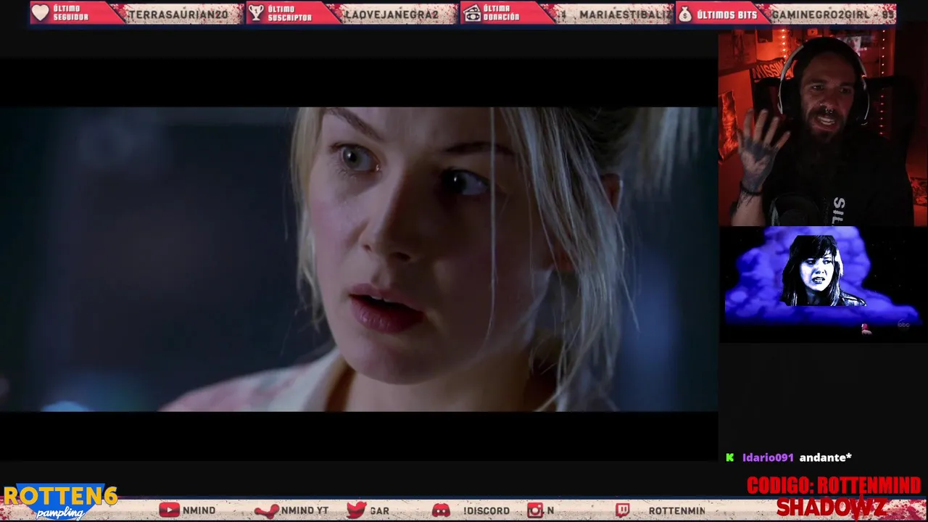This screenshot has width=928, height=522.
Task: Click the green K badge in chat
Action: (x=730, y=457)
